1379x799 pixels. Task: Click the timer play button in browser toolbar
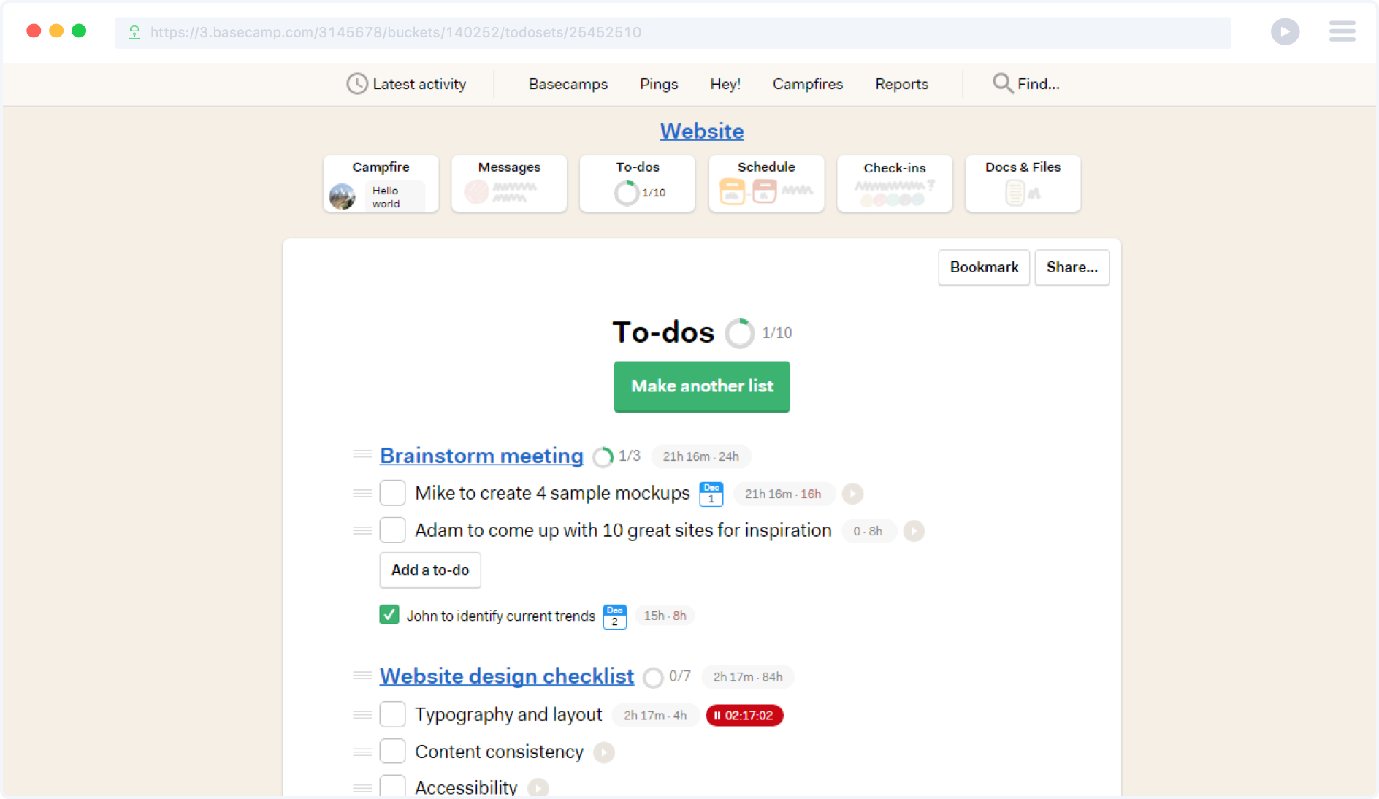1285,31
